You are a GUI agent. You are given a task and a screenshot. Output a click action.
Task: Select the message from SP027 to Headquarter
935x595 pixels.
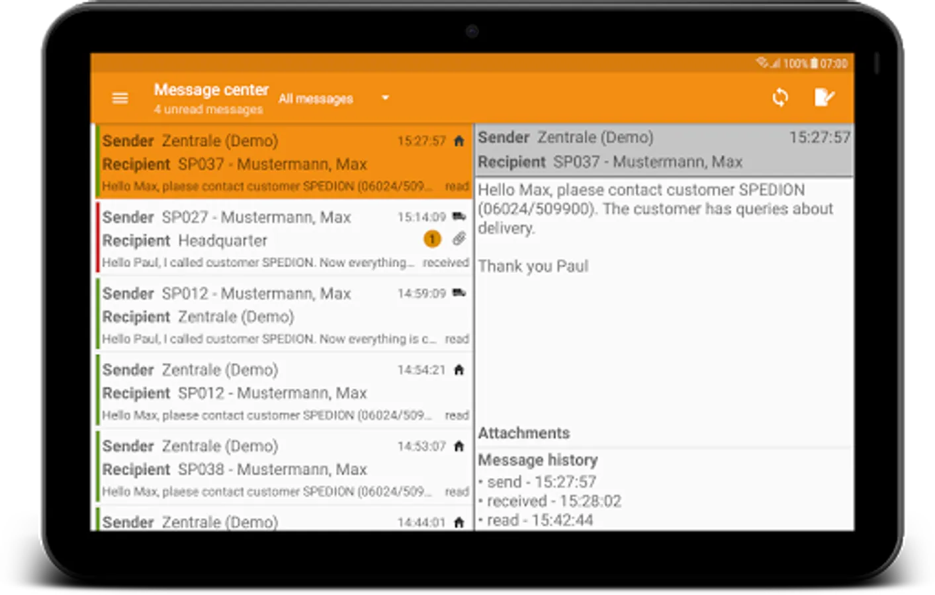[x=285, y=239]
